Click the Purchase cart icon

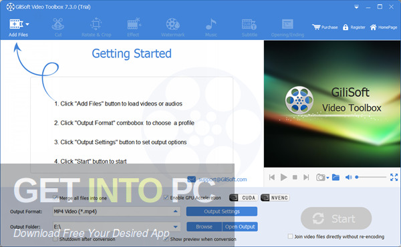tap(316, 27)
